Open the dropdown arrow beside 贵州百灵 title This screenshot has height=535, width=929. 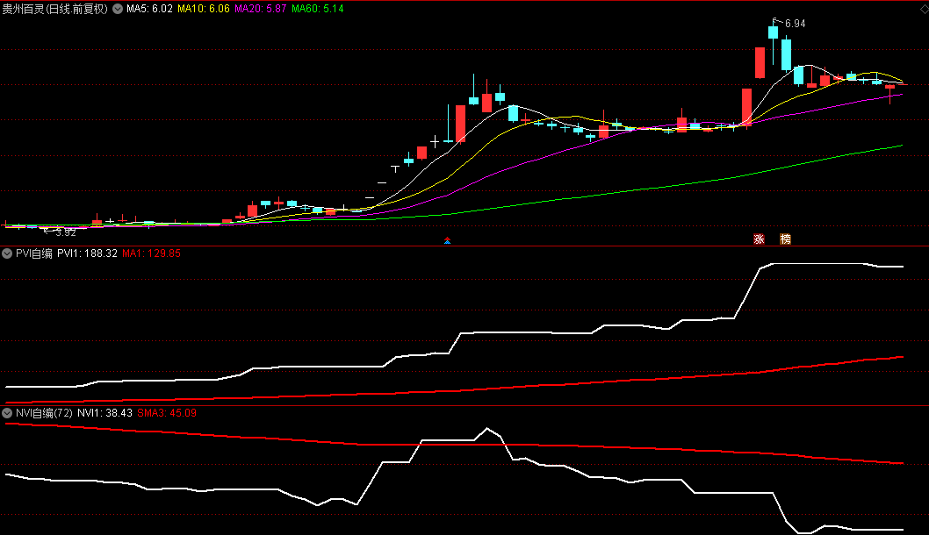coord(118,9)
